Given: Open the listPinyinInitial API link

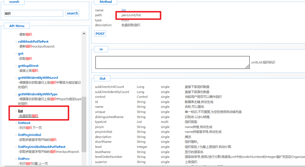Looking at the screenshot, I should pos(30,135).
